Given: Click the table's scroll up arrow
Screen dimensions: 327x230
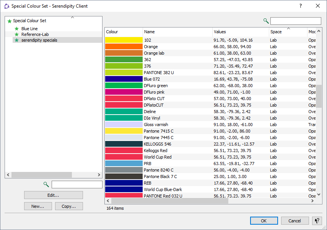Looking at the screenshot, I should [x=319, y=31].
